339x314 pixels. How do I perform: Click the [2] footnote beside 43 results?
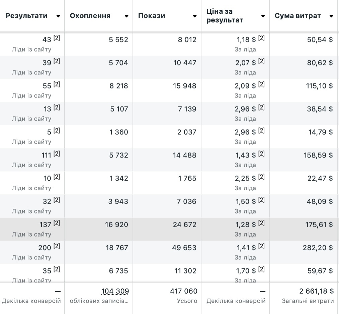tap(57, 38)
